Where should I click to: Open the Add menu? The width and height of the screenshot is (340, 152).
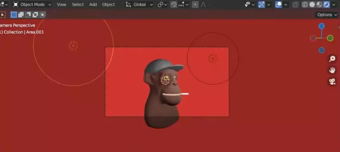(93, 4)
